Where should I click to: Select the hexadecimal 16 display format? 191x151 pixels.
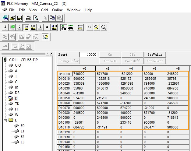40,27
